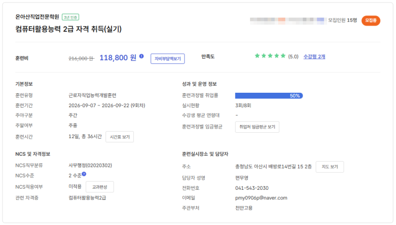Click the address 충청남도 아산시 배방로14번길 15 2층
Viewport: 396px width, 225px height.
(273, 167)
